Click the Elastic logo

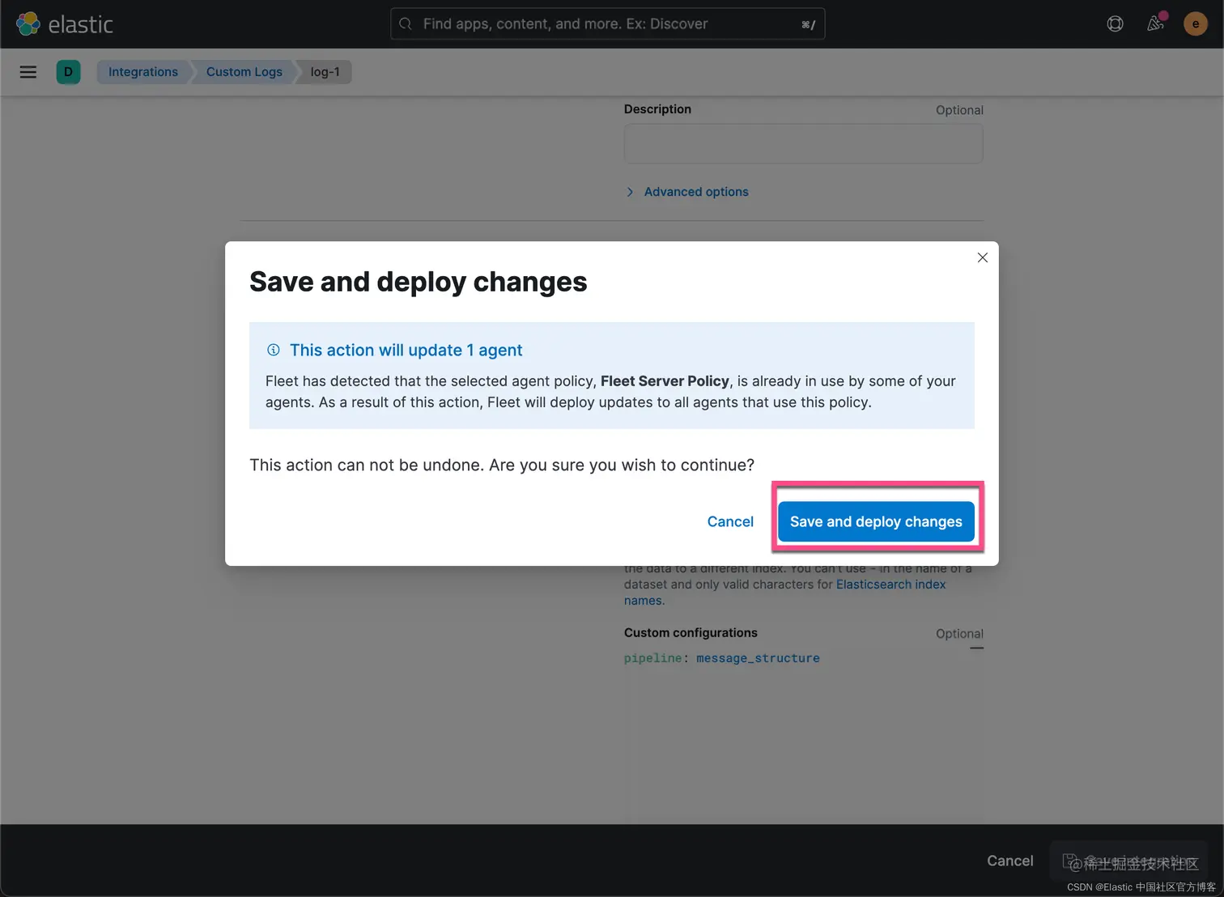click(65, 24)
